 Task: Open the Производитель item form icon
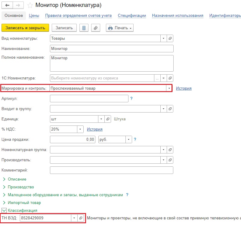170,160
